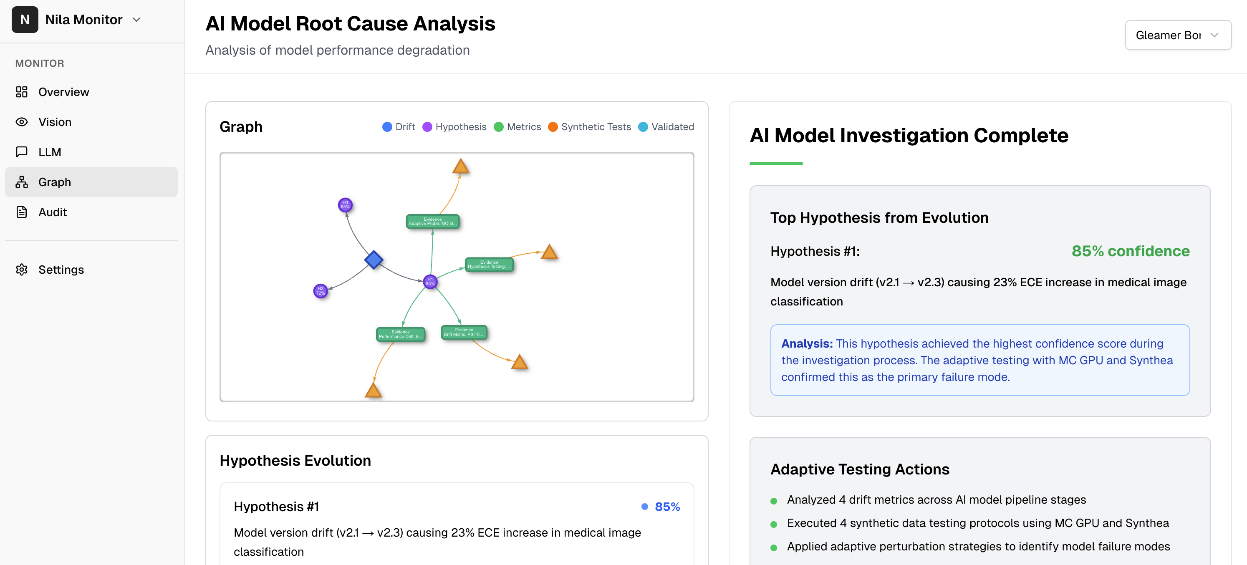Open the Overview dashboard icon

point(22,91)
